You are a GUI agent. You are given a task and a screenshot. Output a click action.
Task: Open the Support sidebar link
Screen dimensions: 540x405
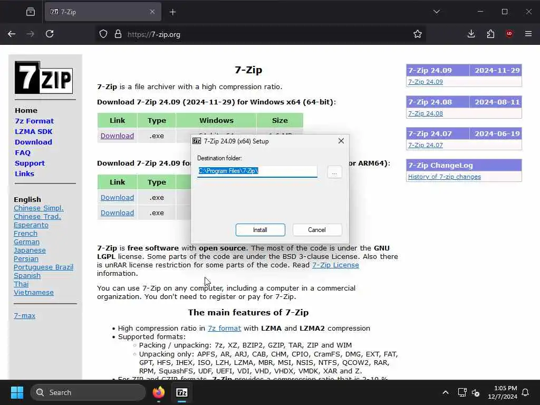coord(30,163)
